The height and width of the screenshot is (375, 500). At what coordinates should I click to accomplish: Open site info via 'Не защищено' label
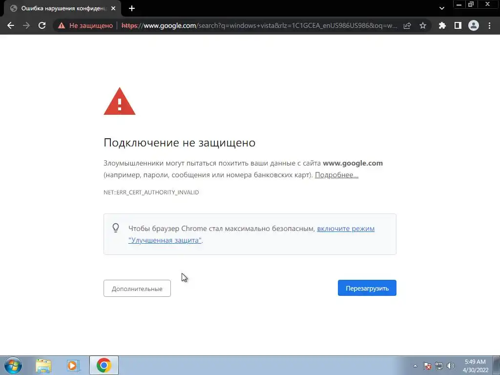pos(91,25)
